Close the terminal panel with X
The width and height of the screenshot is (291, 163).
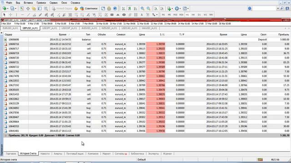tap(2, 33)
